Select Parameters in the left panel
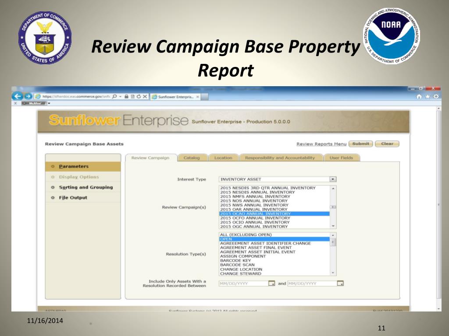 point(83,166)
